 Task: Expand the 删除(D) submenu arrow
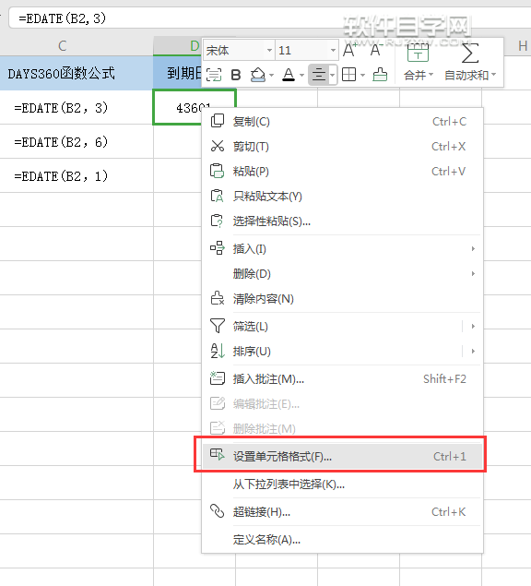click(x=473, y=273)
